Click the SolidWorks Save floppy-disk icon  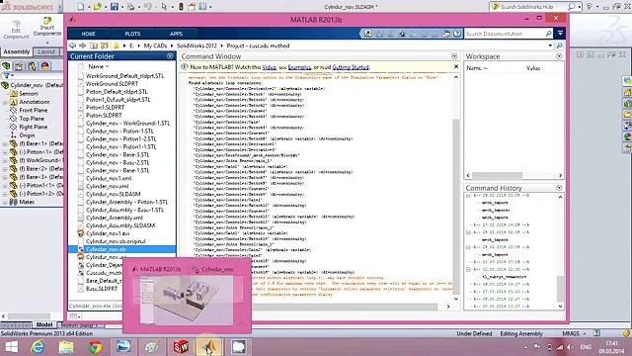(115, 7)
